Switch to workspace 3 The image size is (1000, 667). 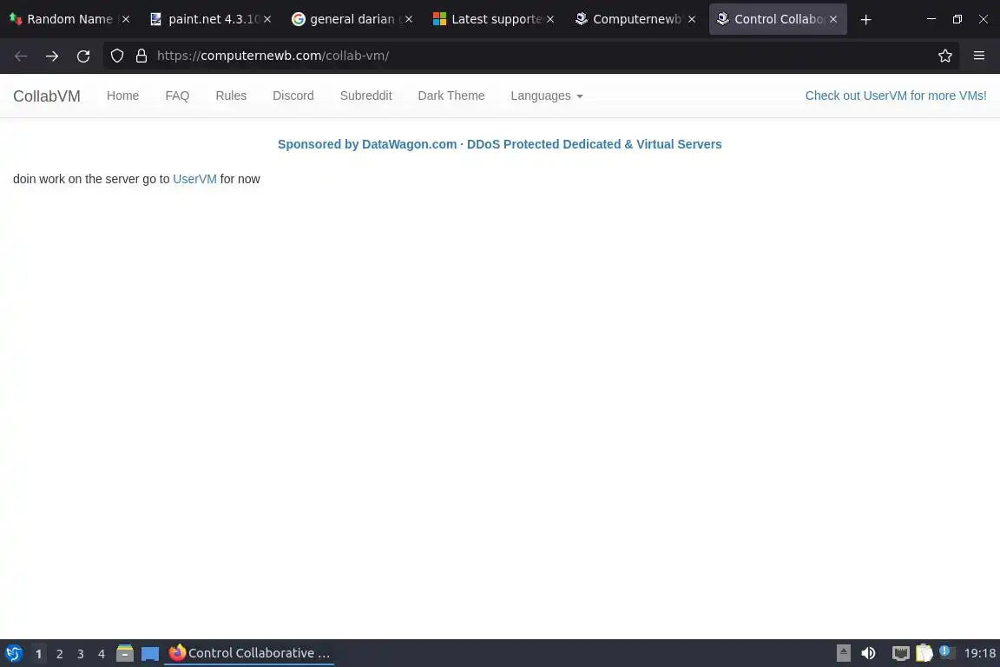(81, 654)
